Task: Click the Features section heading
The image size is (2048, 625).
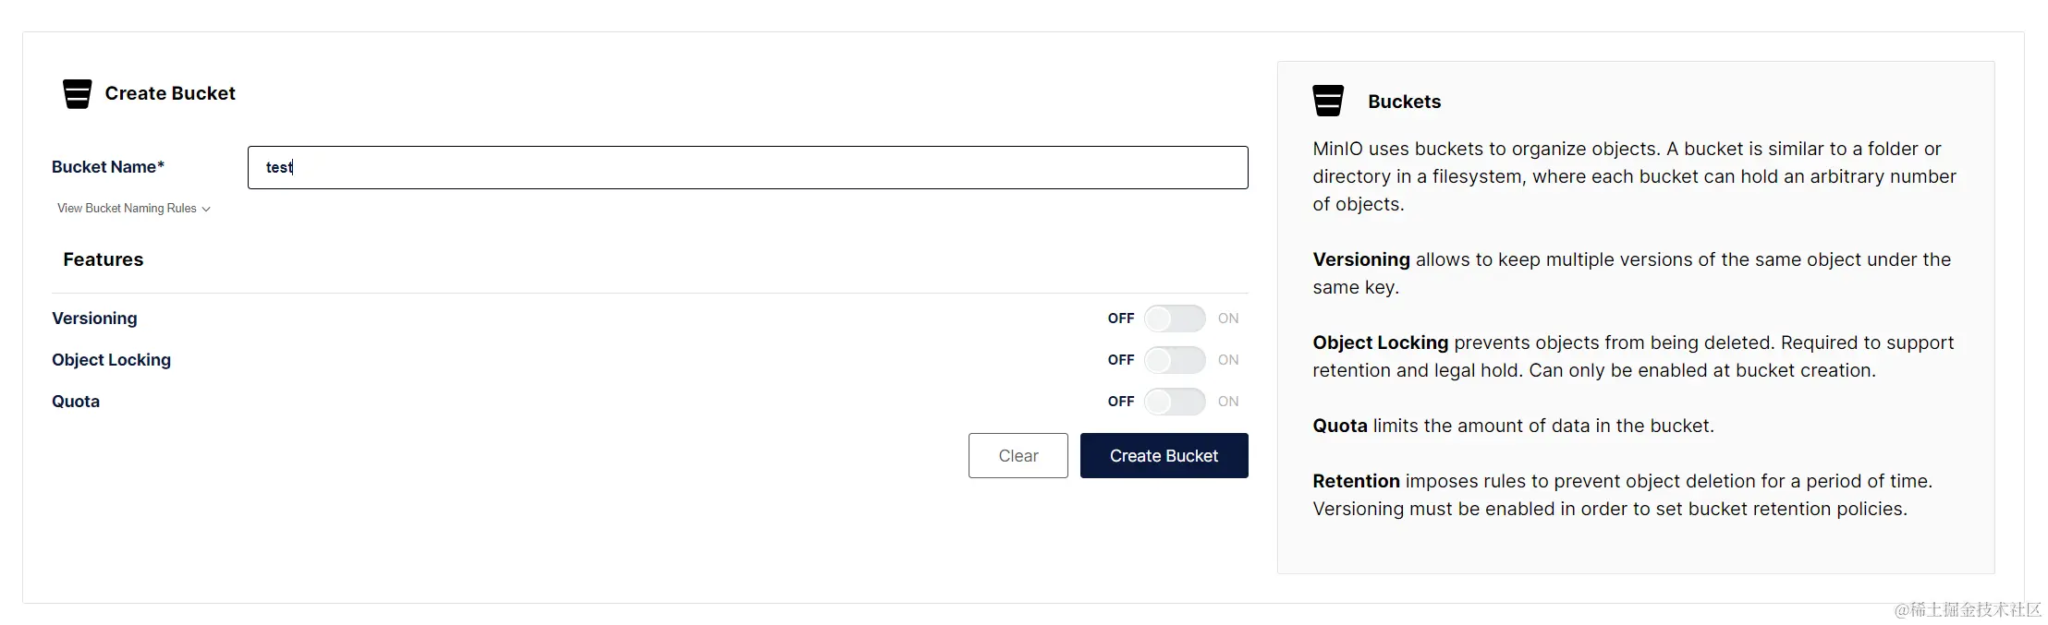Action: point(103,259)
